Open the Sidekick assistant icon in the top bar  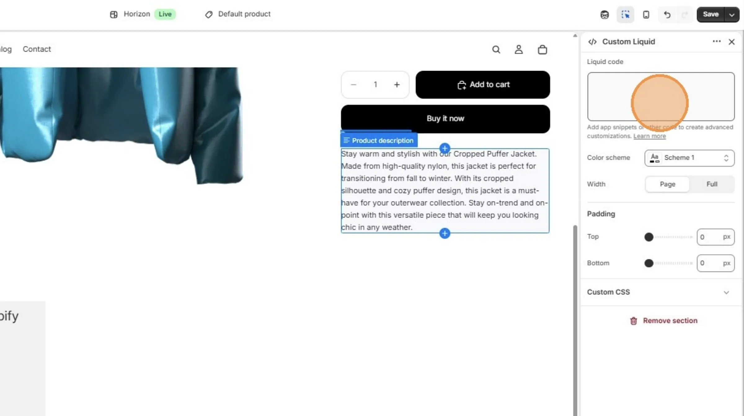pyautogui.click(x=604, y=15)
